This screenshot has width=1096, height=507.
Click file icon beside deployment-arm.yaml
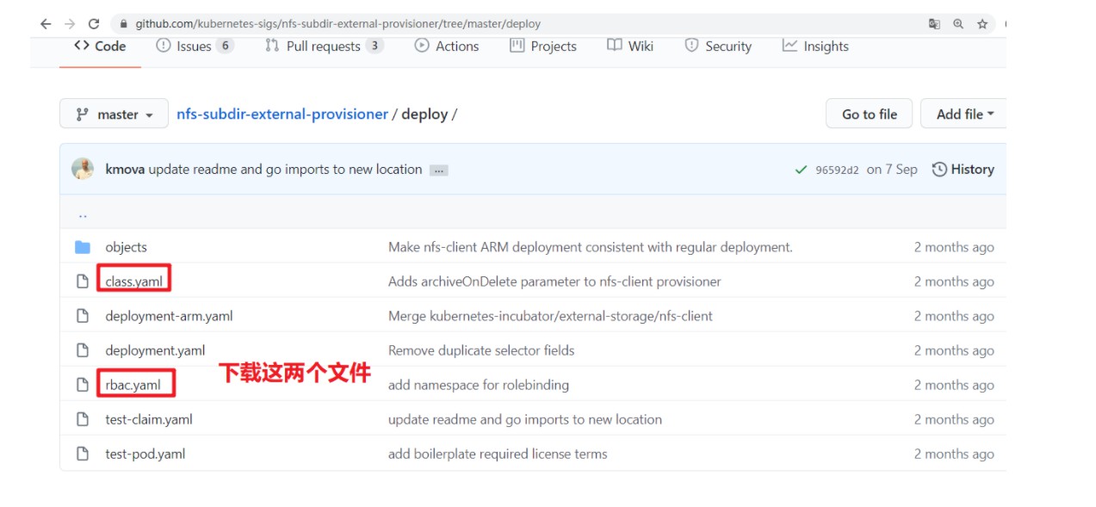tap(83, 316)
